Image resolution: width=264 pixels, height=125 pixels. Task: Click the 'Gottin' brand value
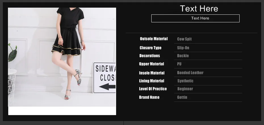click(x=182, y=97)
